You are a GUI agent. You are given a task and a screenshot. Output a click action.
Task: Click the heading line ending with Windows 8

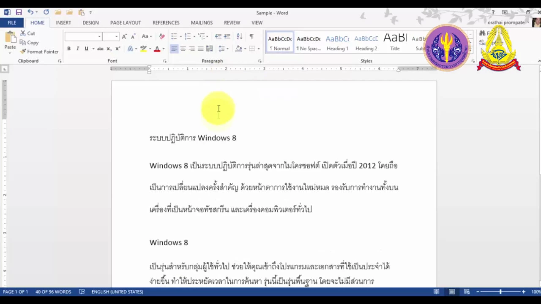pos(193,138)
